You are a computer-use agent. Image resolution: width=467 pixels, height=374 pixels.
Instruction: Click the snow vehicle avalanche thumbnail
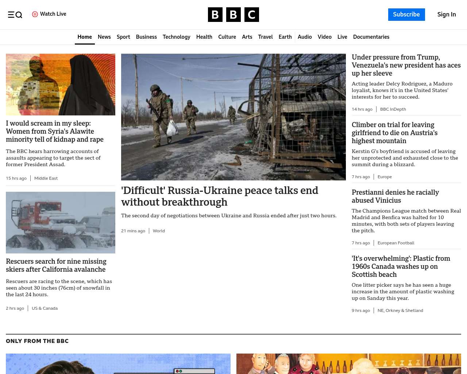pos(61,222)
